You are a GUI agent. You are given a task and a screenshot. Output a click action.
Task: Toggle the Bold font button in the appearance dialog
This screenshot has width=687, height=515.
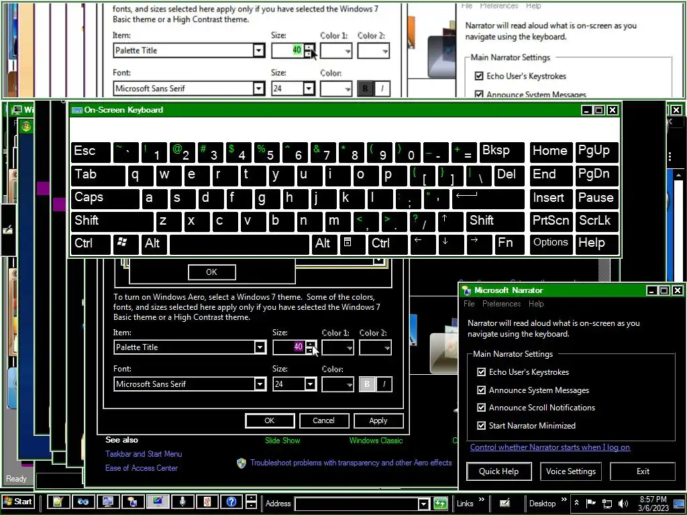367,384
